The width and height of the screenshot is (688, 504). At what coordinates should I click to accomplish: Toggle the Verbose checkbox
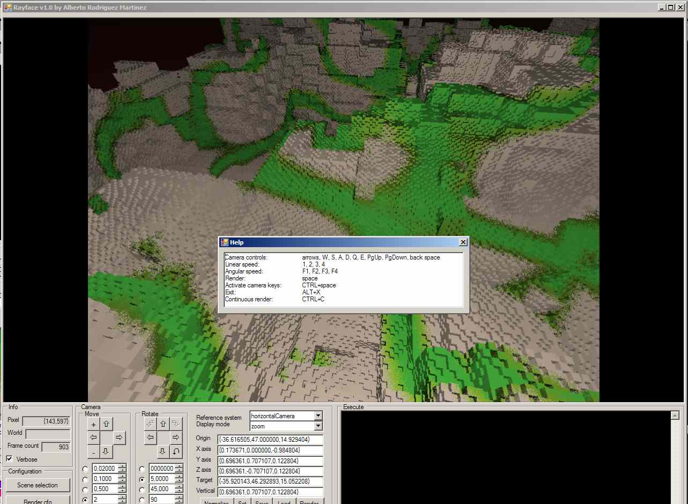point(10,459)
